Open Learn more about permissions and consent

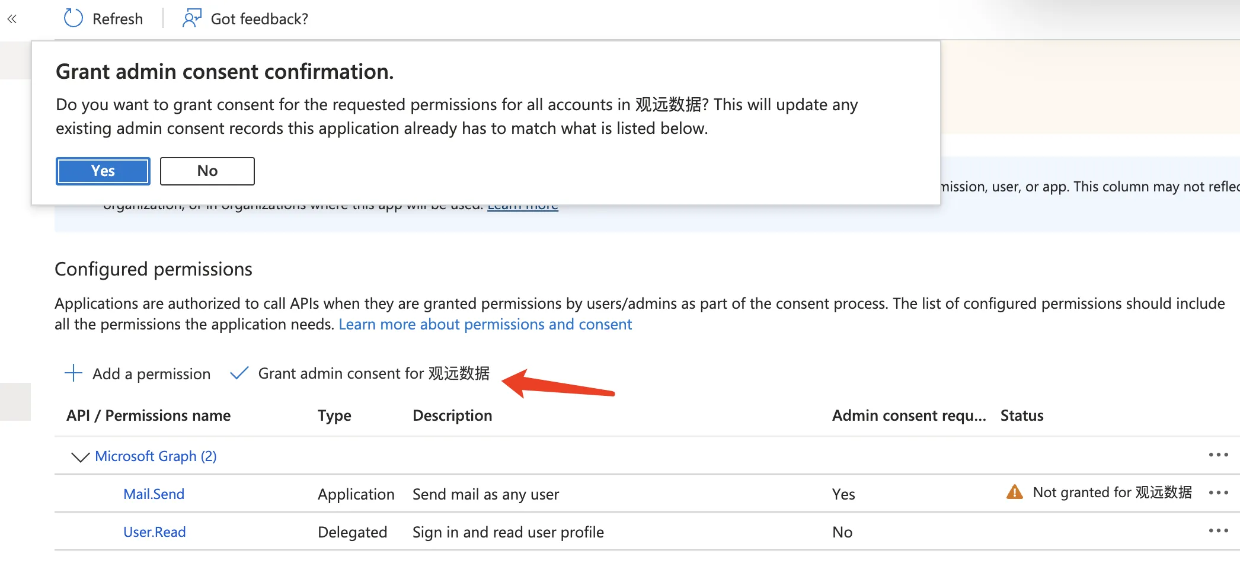click(485, 324)
